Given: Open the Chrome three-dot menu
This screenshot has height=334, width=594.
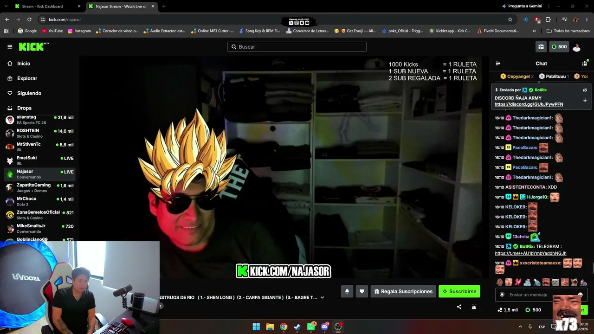Looking at the screenshot, I should (x=587, y=19).
